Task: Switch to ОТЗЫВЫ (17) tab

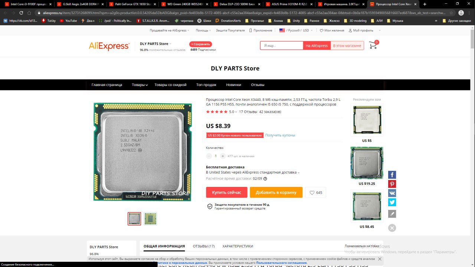Action: [x=204, y=246]
